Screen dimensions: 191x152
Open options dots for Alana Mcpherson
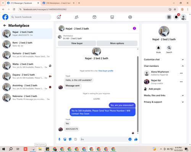pos(181,73)
